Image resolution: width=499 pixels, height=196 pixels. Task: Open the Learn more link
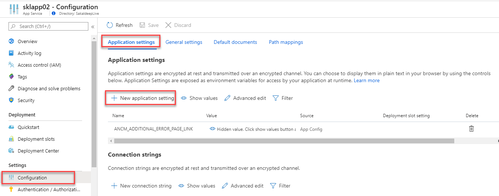(x=367, y=80)
